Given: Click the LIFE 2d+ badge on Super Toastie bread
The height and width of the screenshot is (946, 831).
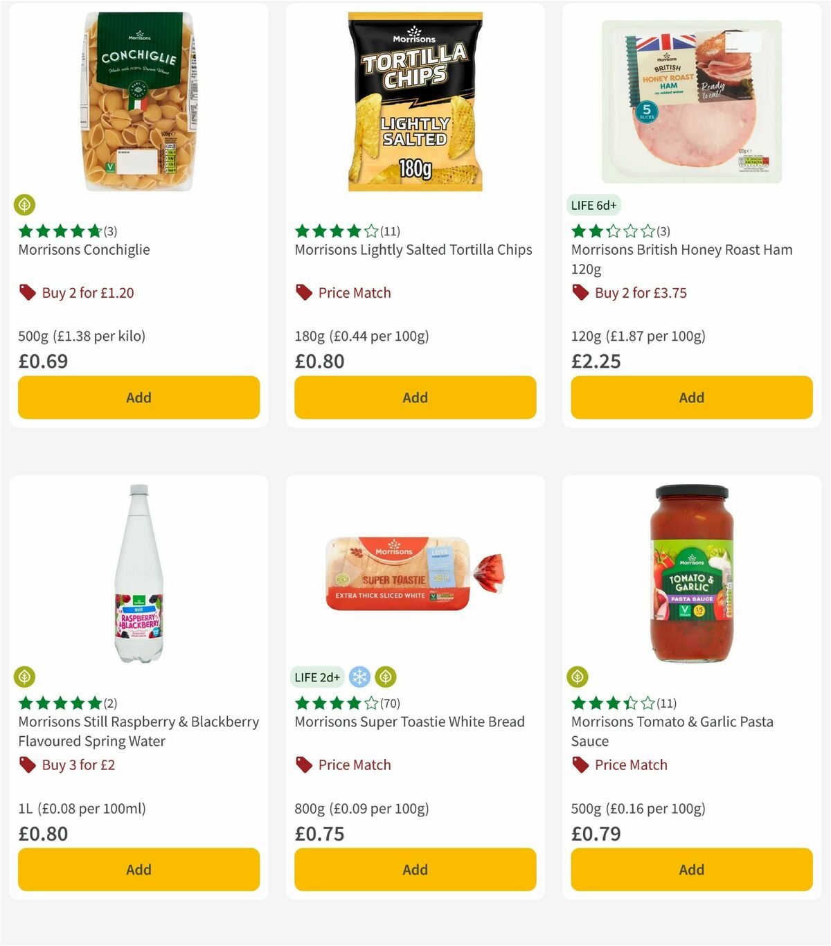Looking at the screenshot, I should (x=316, y=677).
